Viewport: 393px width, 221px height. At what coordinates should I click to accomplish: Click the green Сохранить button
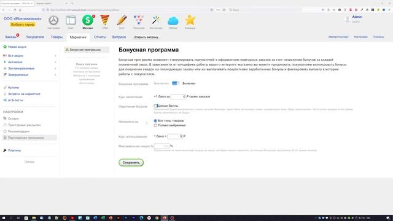[x=131, y=163]
